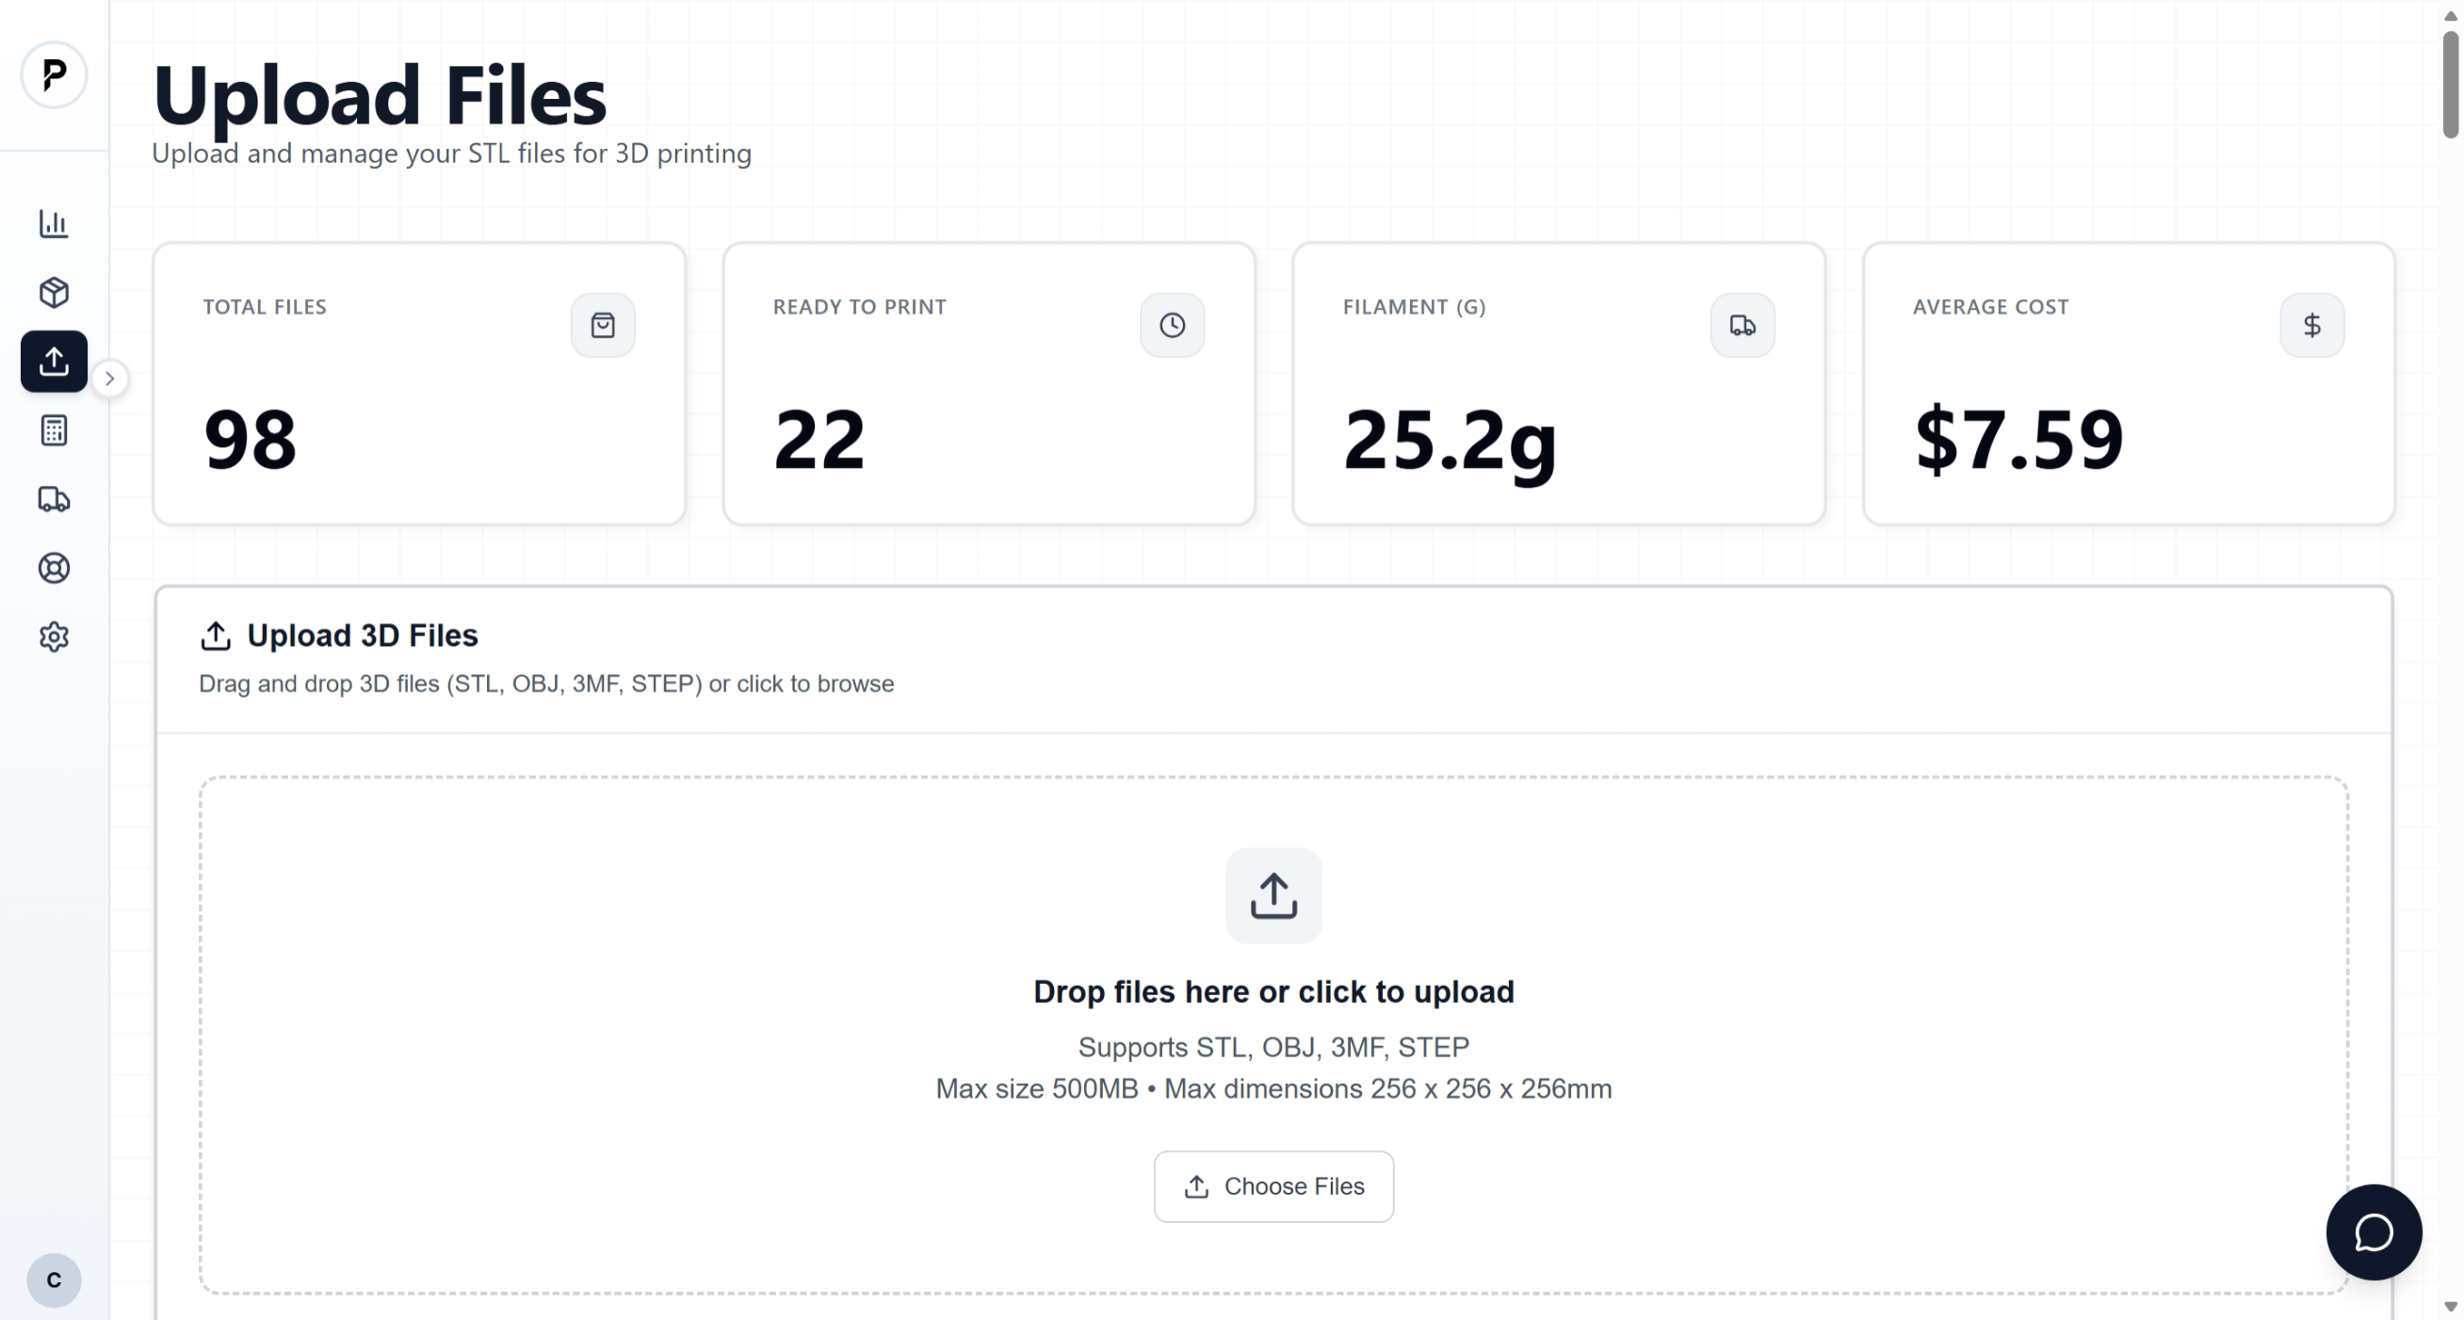This screenshot has width=2464, height=1320.
Task: Click the large upload icon in drop zone
Action: pos(1273,895)
